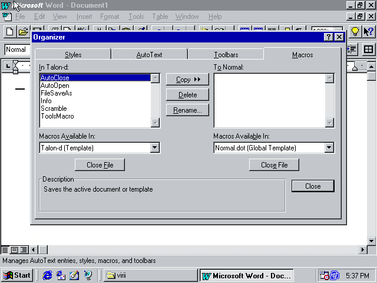Click the Delete button
This screenshot has width=377, height=283.
click(x=187, y=95)
